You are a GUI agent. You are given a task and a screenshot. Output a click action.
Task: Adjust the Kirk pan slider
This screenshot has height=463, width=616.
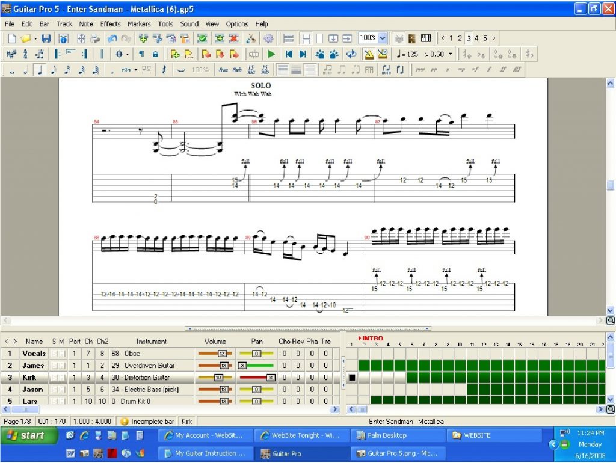[256, 378]
